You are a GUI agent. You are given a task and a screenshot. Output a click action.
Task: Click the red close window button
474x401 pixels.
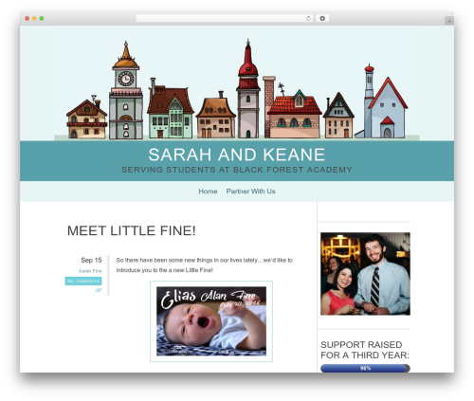click(27, 19)
